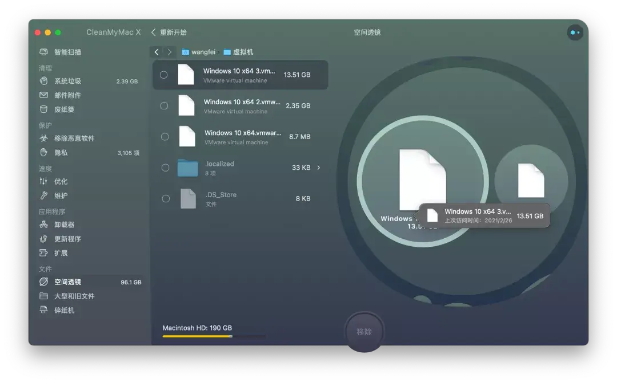This screenshot has height=383, width=617.
Task: Click the Windows 10 x64 3.vm file icon in list
Action: click(186, 75)
